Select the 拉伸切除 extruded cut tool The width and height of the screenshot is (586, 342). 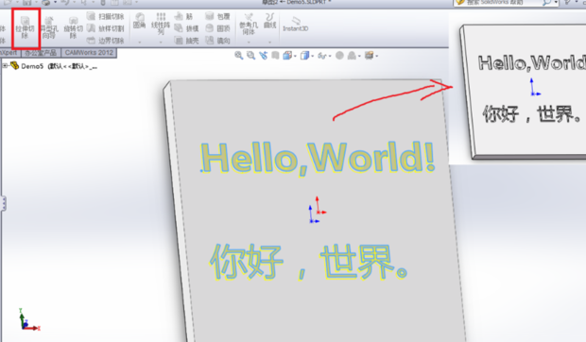pos(25,28)
